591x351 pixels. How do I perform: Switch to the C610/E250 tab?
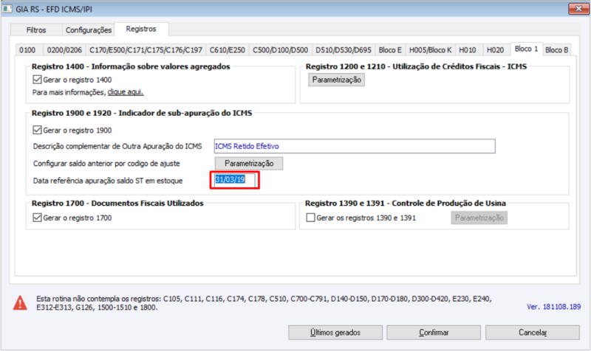click(x=228, y=50)
